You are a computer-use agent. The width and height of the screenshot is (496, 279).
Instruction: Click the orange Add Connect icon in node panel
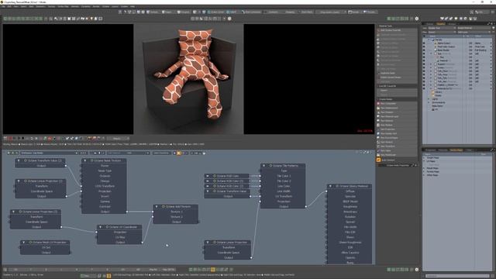[378, 160]
